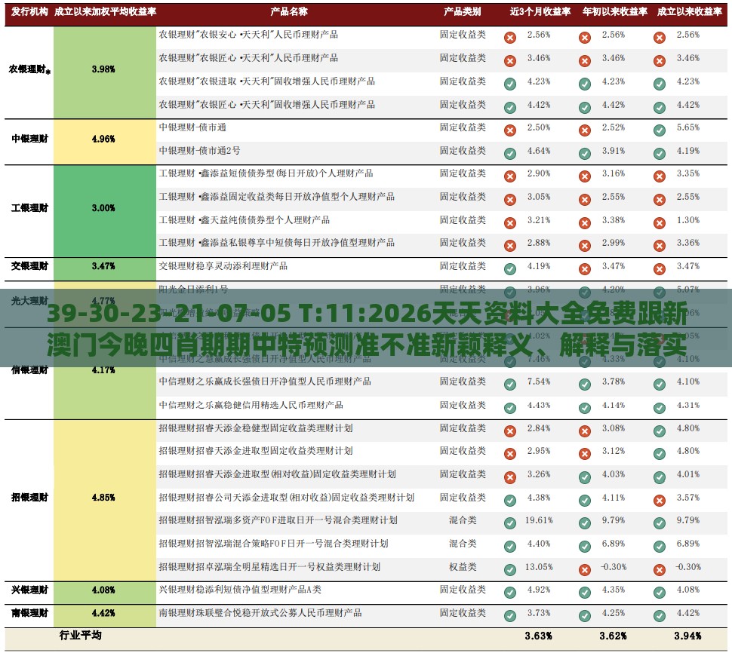Click red cross beside 2.99% for 鑫添益私银尊享
Screen dimensions: 732x656
(x=585, y=246)
